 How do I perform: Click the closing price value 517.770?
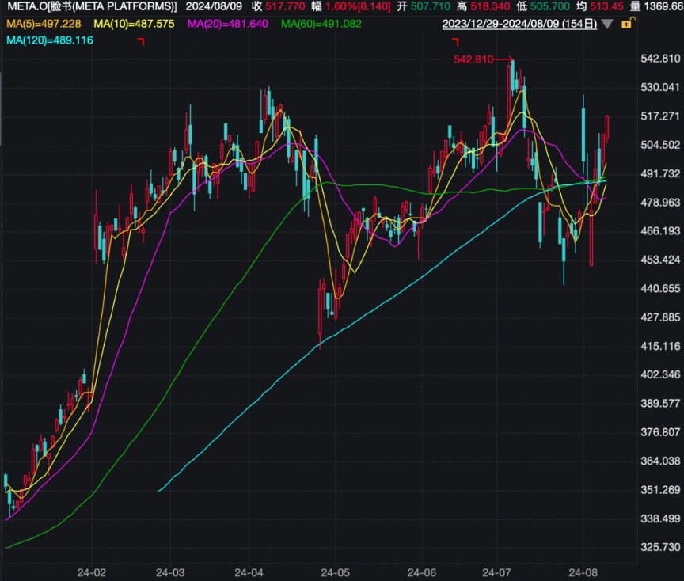[281, 6]
